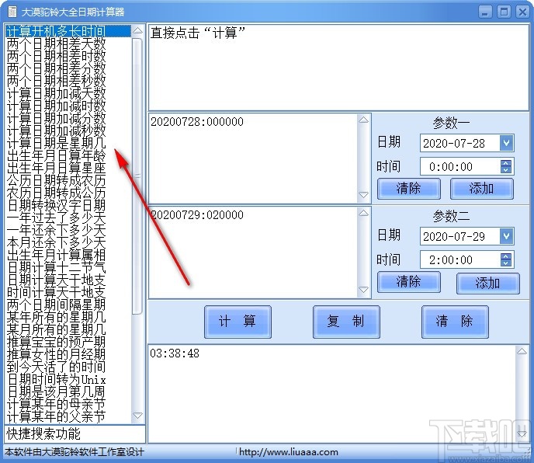The image size is (534, 463).
Task: Click the large 清除 button beside 复制
Action: (x=455, y=322)
